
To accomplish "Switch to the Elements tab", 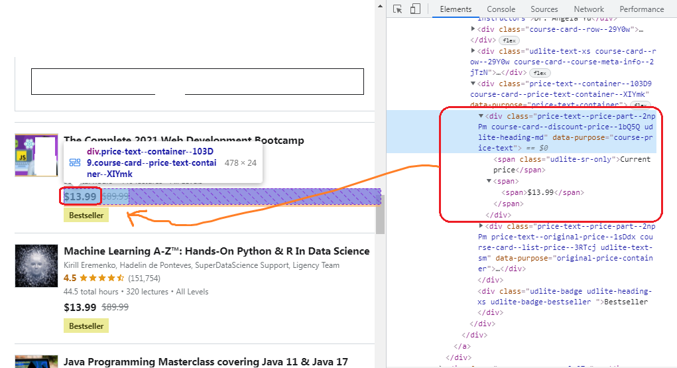I will point(456,9).
